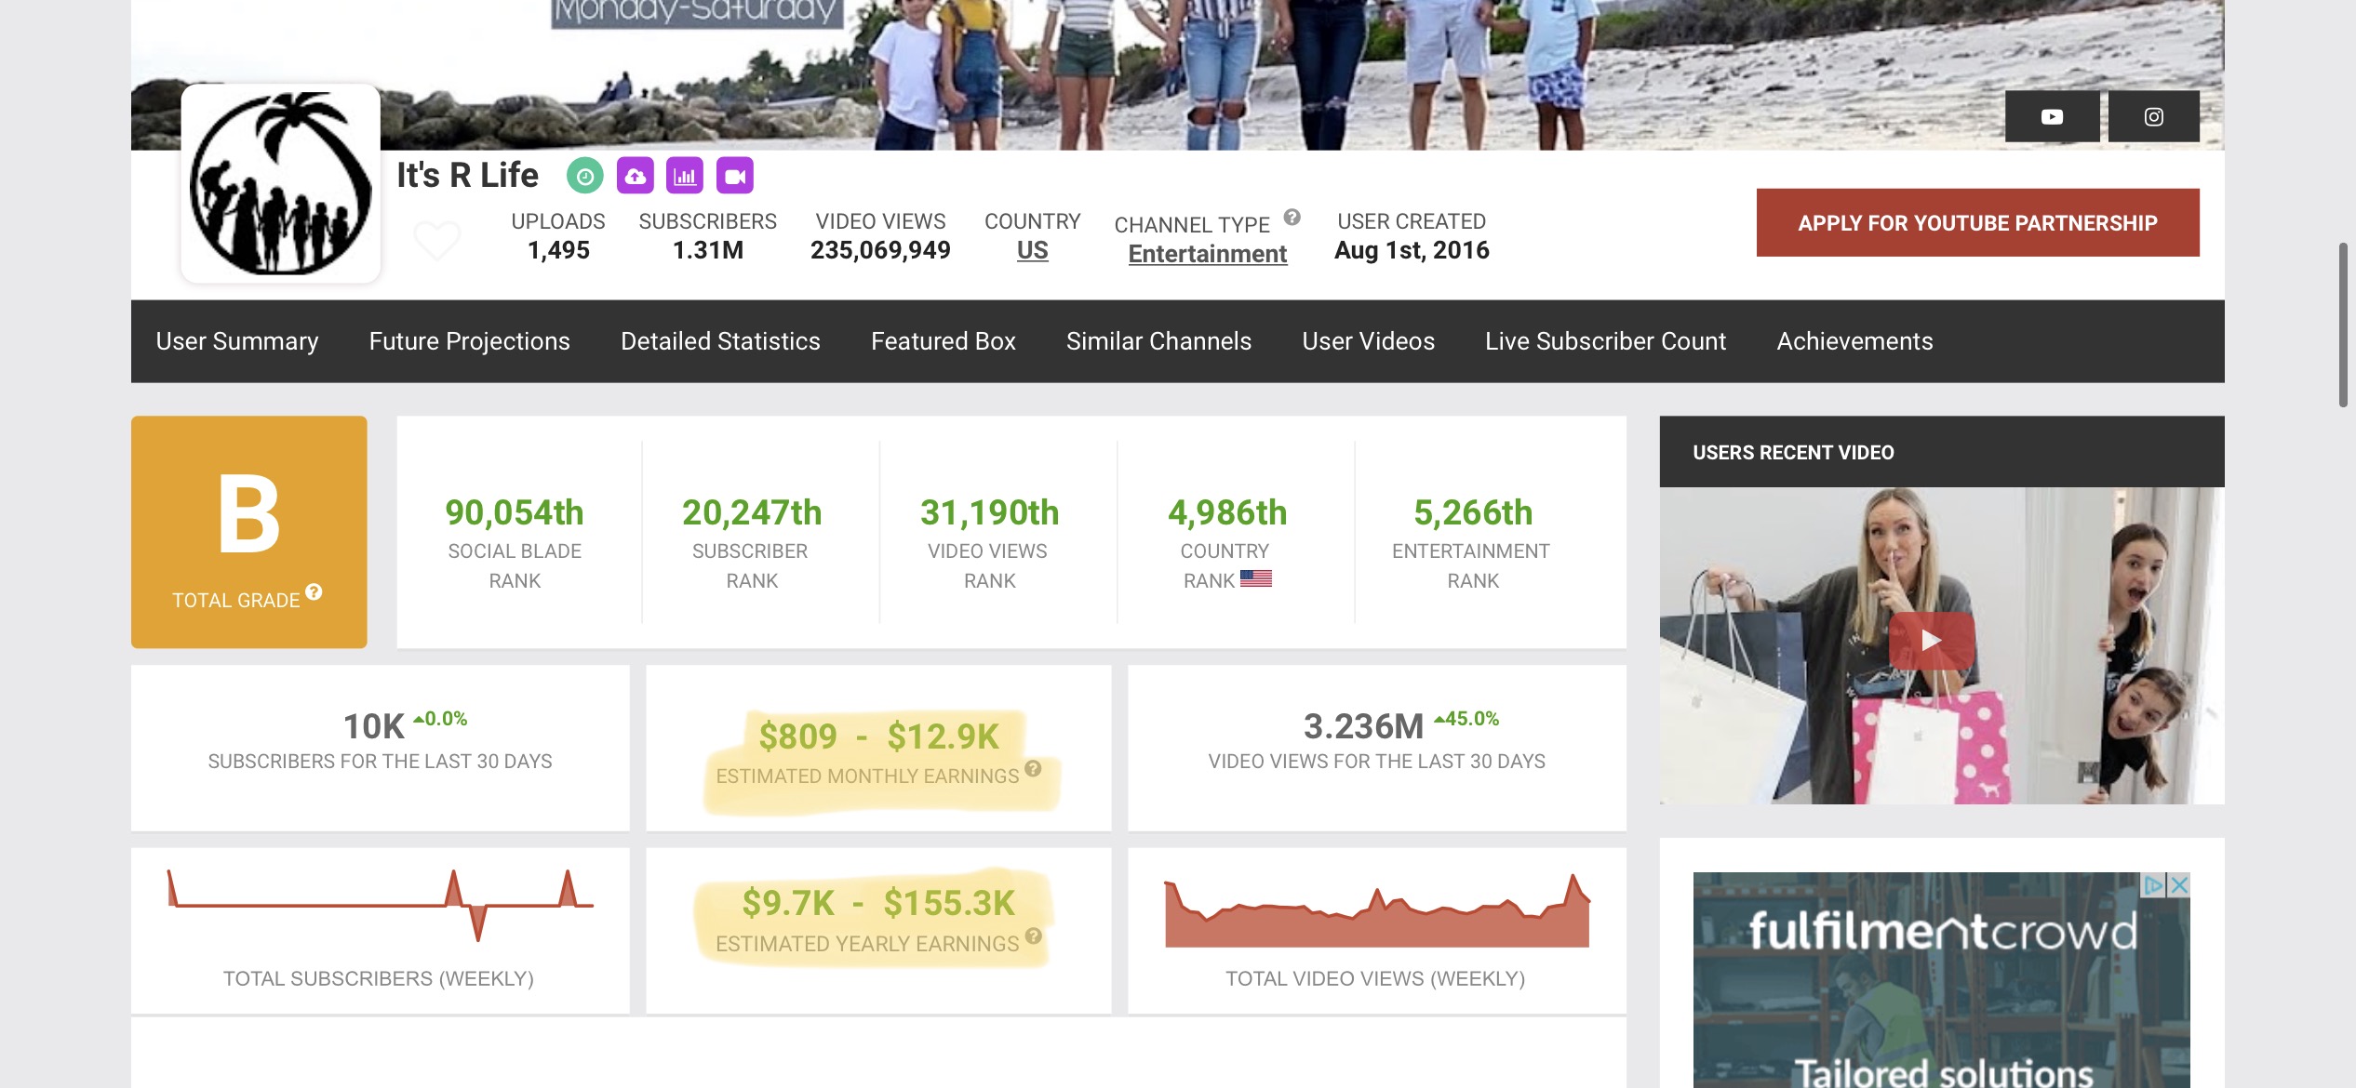Screen dimensions: 2356x1088
Task: Open the Future Projections tab
Action: pos(469,341)
